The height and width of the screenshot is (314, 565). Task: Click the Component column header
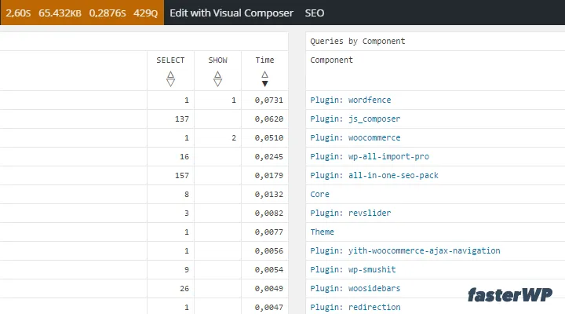pos(331,60)
